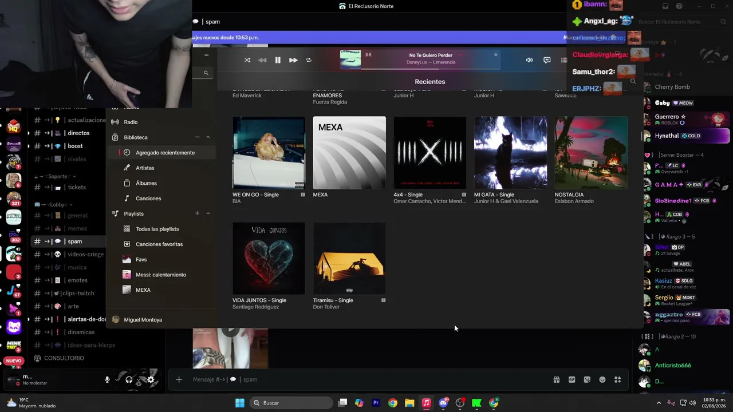Open Biblioteca more options ellipsis

(x=197, y=137)
